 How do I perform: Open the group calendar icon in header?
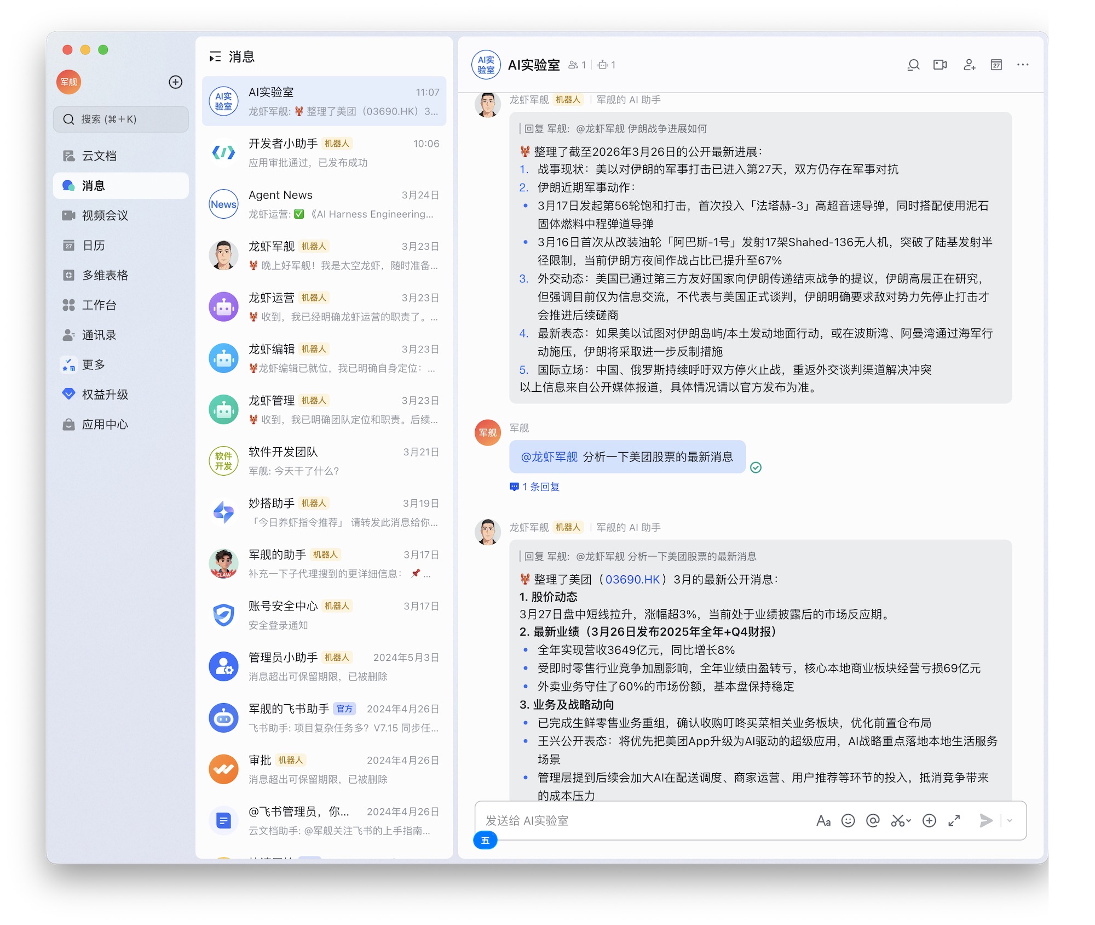click(996, 65)
